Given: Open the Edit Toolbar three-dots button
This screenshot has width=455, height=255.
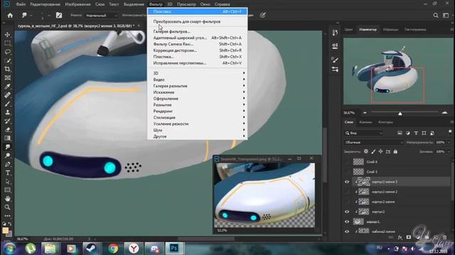Looking at the screenshot, I should click(8, 215).
